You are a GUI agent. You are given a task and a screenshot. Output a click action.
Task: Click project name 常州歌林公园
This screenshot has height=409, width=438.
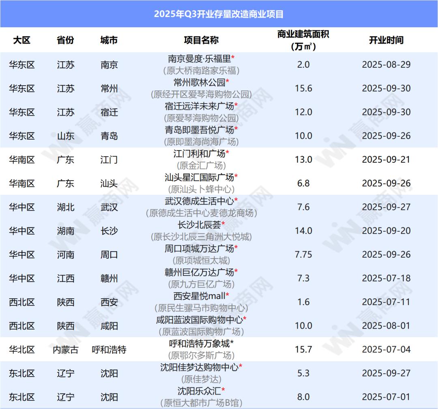click(x=199, y=82)
